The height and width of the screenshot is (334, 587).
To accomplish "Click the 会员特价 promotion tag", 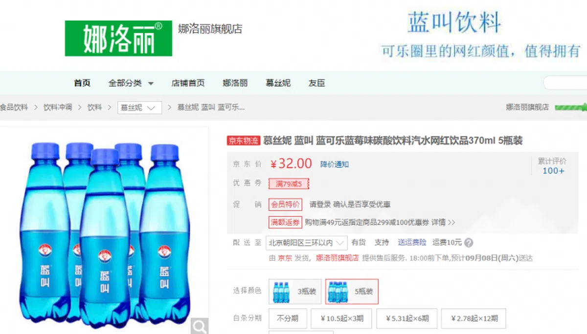I will tap(285, 205).
